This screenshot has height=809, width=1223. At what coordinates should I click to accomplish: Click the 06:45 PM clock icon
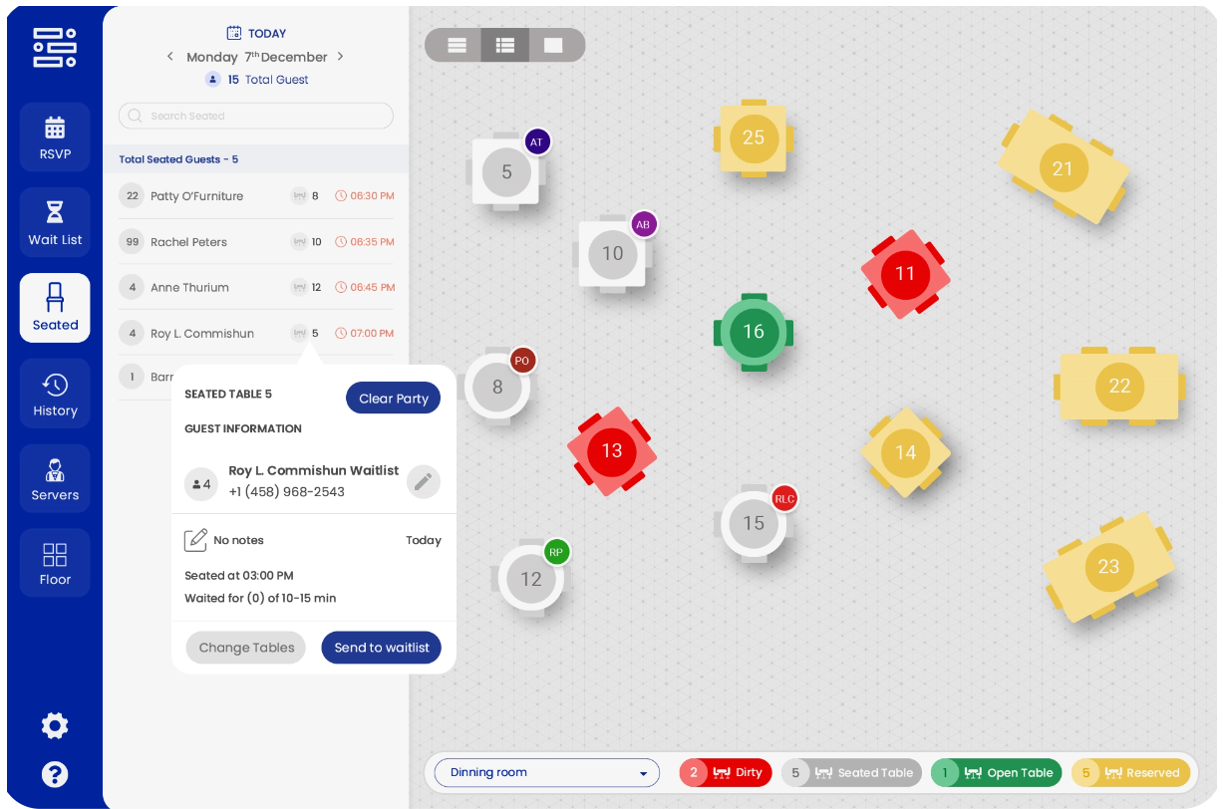coord(340,288)
